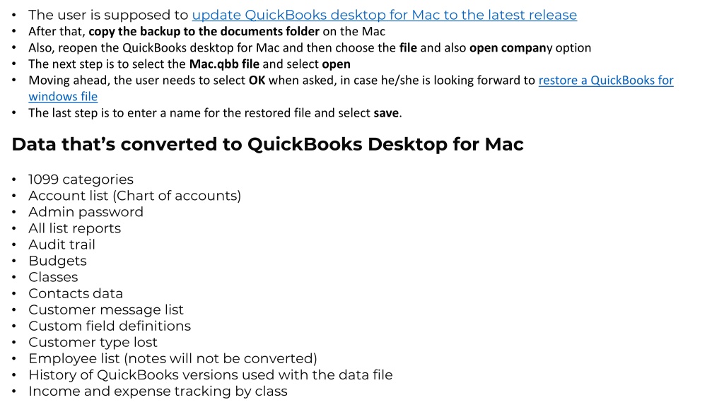Click 'Employee list (notes will not be converted)'

click(x=173, y=358)
